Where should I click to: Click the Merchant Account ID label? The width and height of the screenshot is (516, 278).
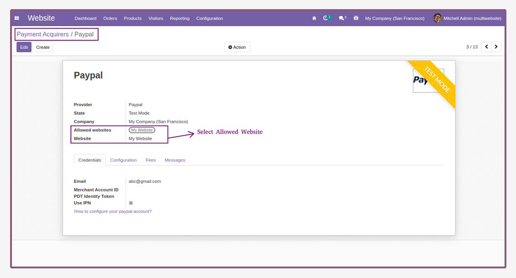tap(96, 190)
